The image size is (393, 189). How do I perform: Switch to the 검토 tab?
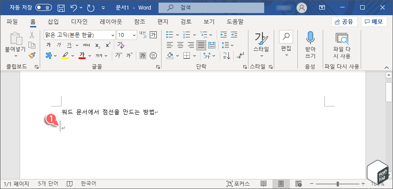coord(186,22)
